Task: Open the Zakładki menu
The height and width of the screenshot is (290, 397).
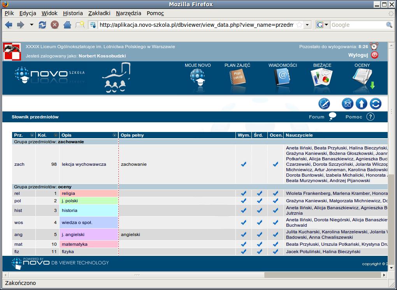Action: tap(99, 13)
